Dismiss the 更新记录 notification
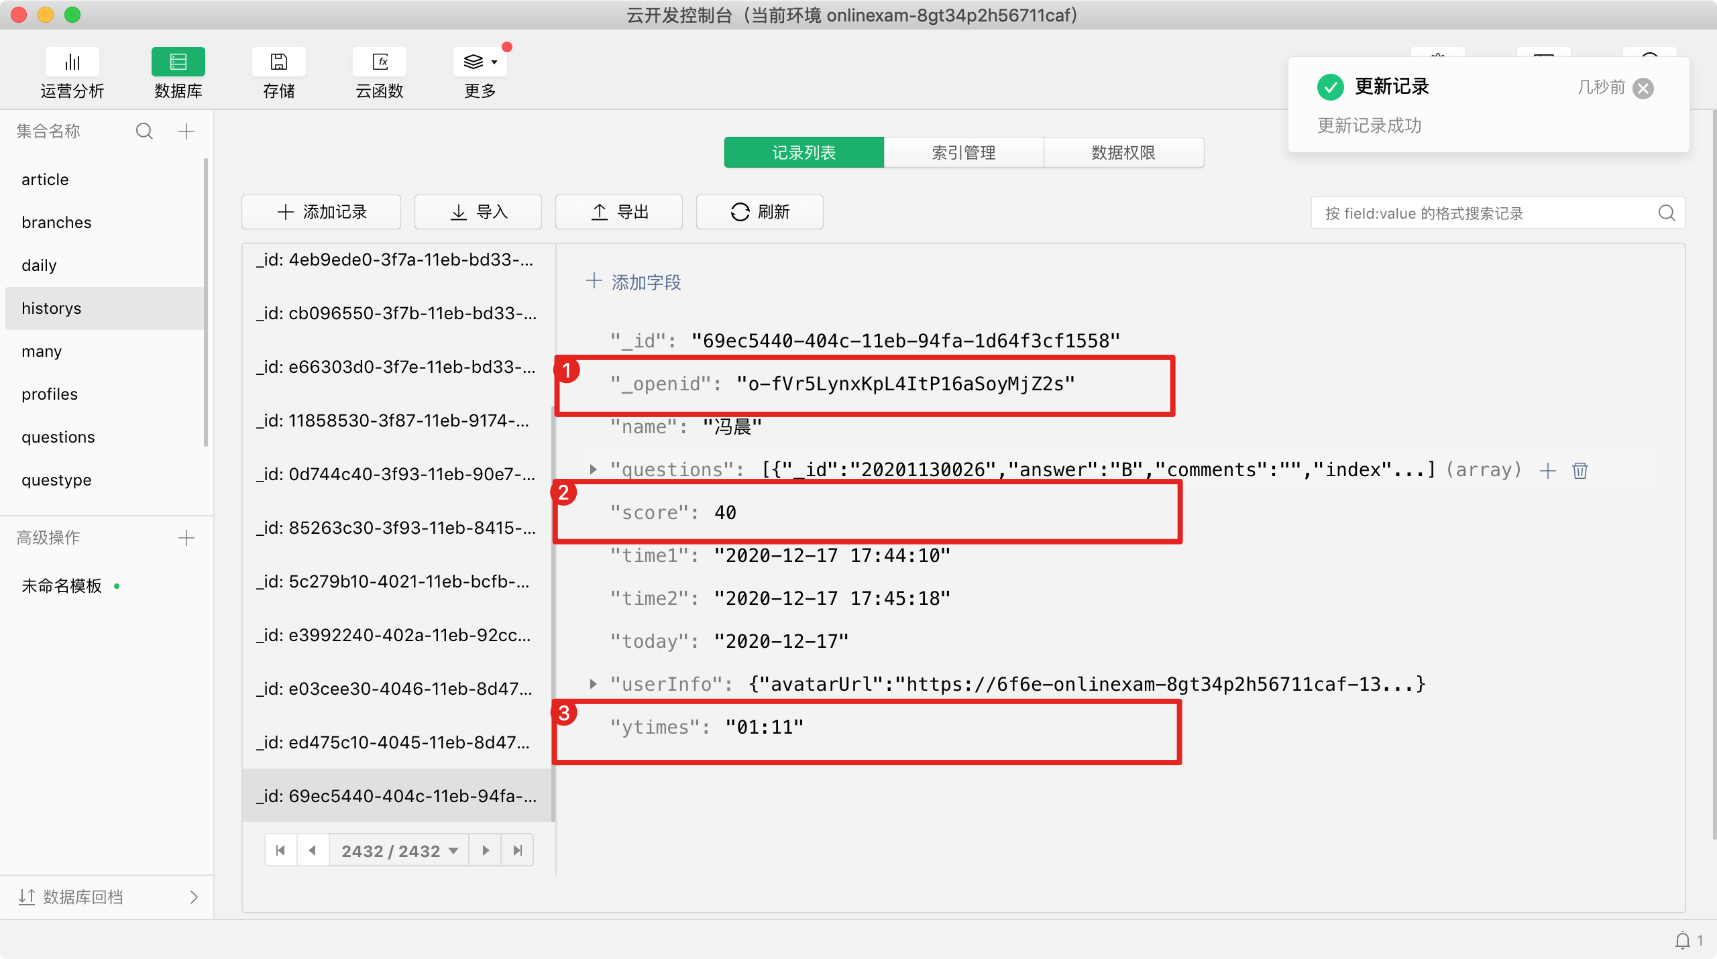 pos(1643,89)
